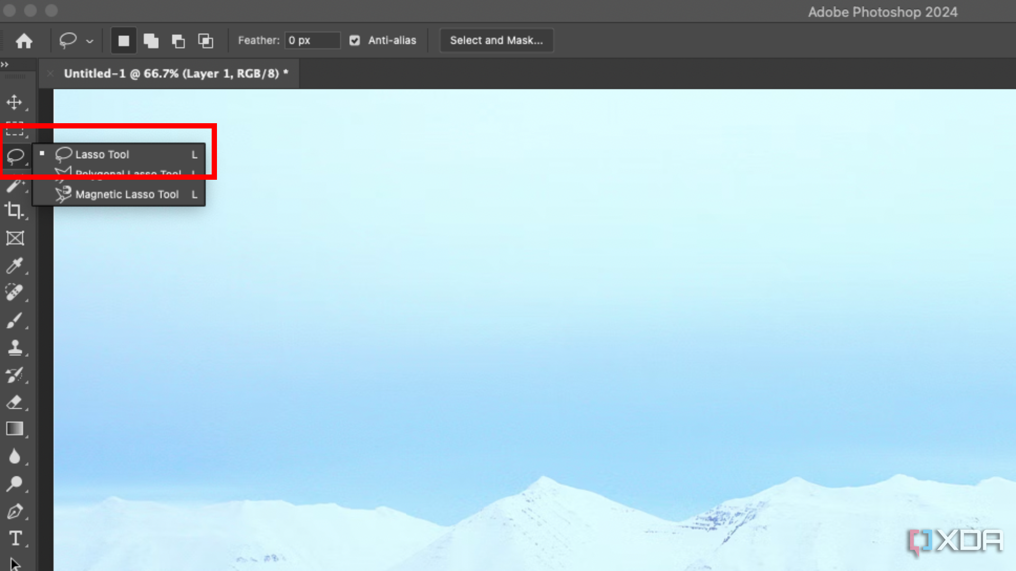
Task: Go to the Home screen icon
Action: (24, 41)
